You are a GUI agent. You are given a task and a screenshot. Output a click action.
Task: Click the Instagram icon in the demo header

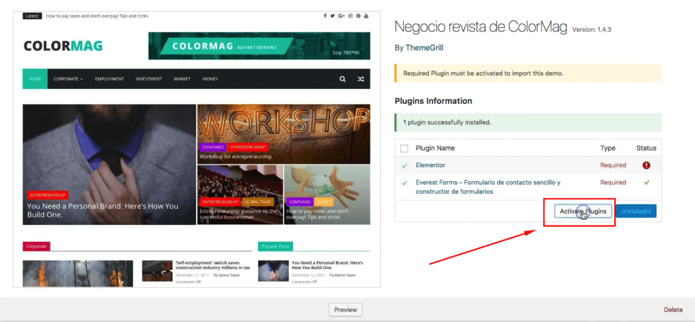point(350,16)
